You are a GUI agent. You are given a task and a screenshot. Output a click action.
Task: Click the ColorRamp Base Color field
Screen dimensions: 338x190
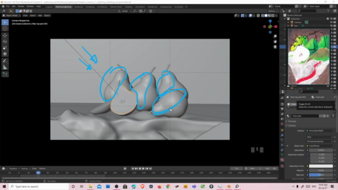coord(320,146)
